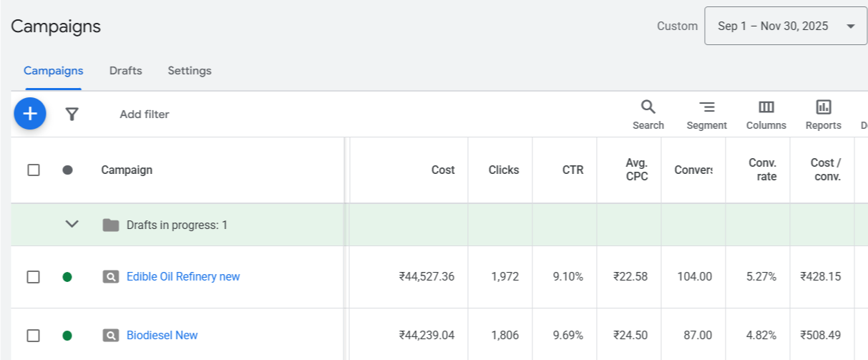
Task: Click the Add filter field
Action: click(x=145, y=115)
